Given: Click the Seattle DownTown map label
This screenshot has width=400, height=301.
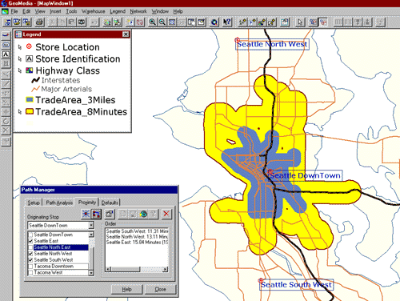Looking at the screenshot, I should coord(306,175).
